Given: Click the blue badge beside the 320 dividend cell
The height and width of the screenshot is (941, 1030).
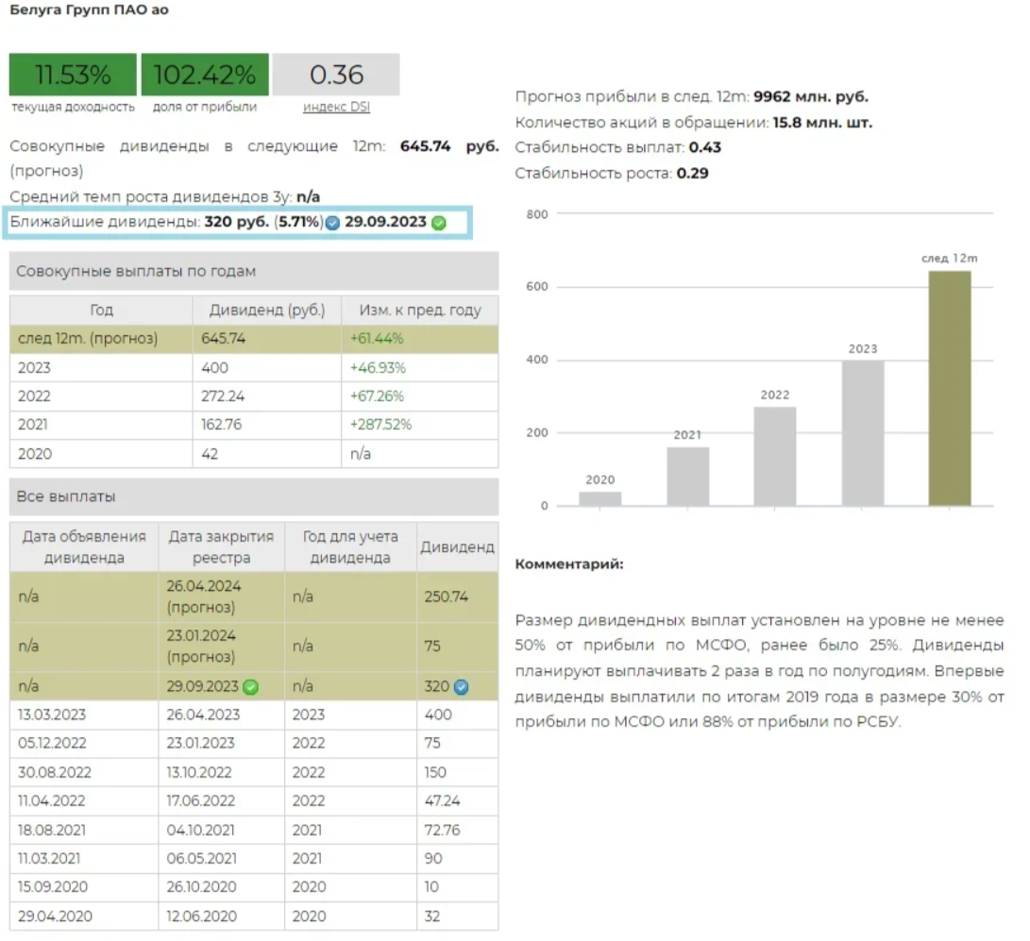Looking at the screenshot, I should click(x=461, y=686).
